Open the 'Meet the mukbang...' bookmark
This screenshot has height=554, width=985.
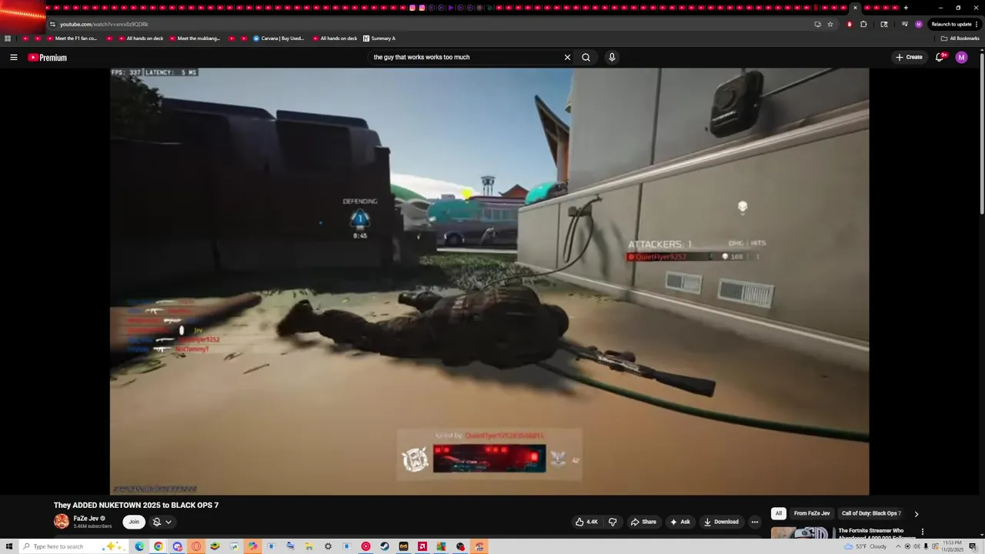pyautogui.click(x=194, y=38)
